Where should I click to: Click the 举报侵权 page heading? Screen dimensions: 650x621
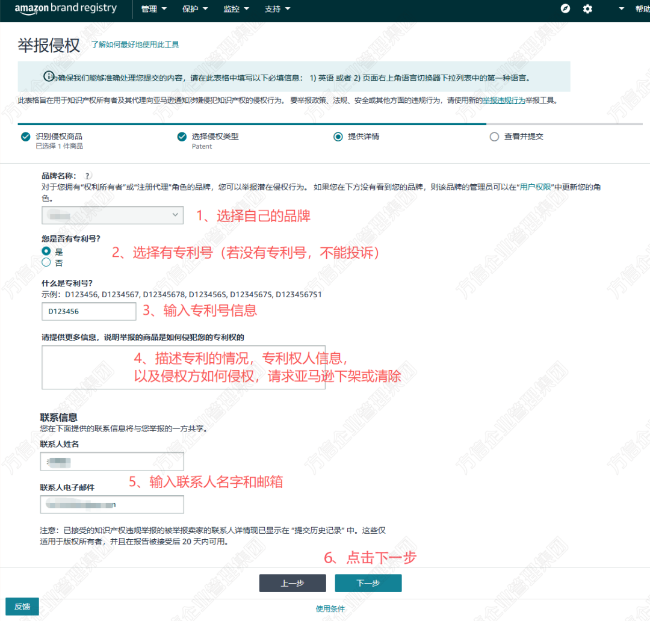point(49,45)
